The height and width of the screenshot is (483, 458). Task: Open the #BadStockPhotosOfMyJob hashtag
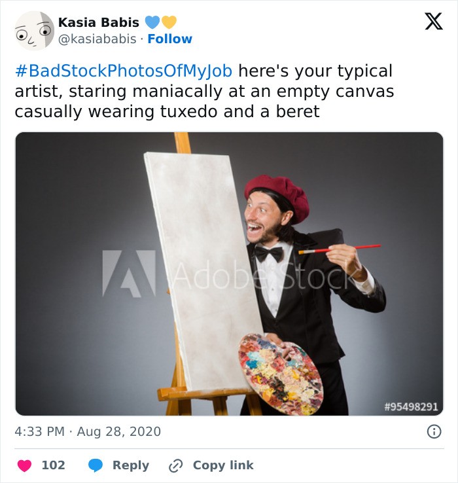click(x=123, y=71)
